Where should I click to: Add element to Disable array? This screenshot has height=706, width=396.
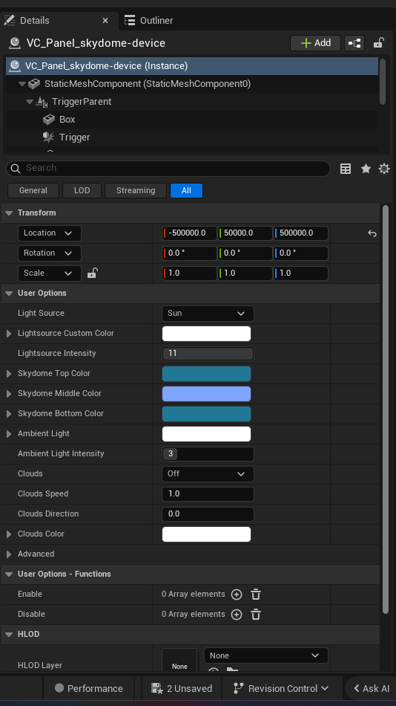point(237,615)
